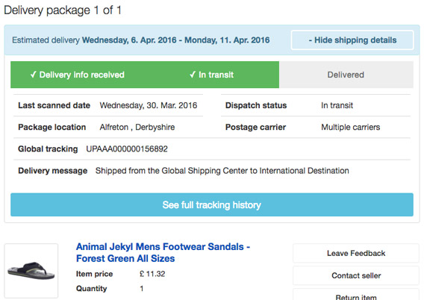This screenshot has height=300, width=424.
Task: Click the Return item button
Action: pyautogui.click(x=356, y=296)
